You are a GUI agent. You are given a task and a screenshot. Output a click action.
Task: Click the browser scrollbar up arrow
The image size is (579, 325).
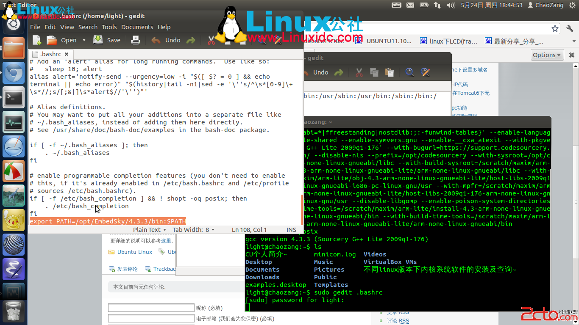click(576, 66)
